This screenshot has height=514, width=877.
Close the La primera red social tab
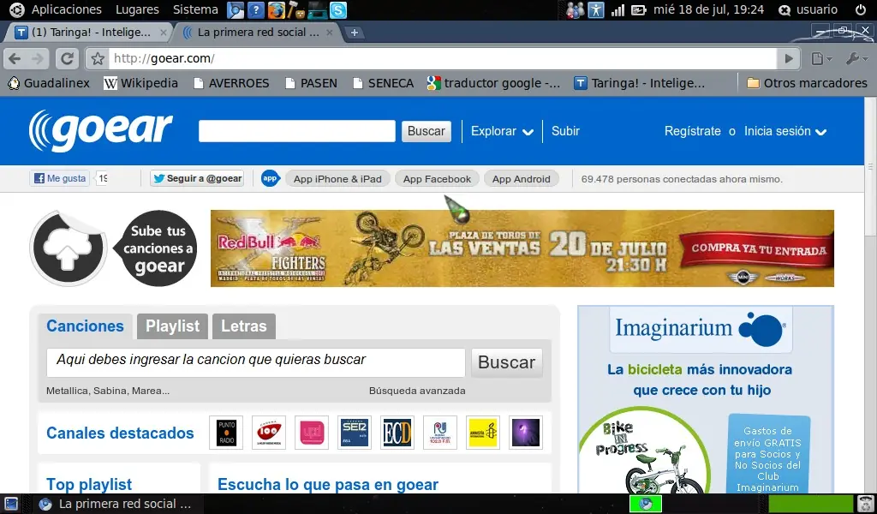point(330,33)
